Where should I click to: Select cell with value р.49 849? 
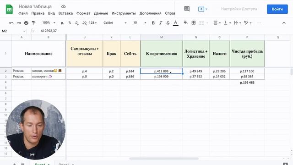click(196, 71)
